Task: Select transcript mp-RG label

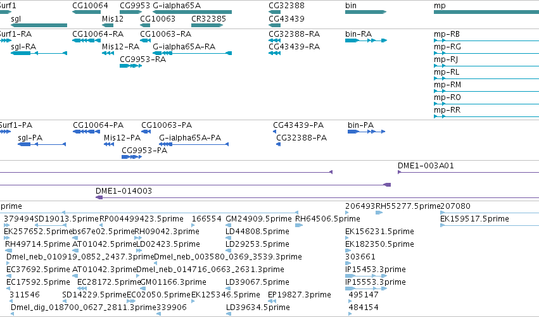Action: point(447,47)
